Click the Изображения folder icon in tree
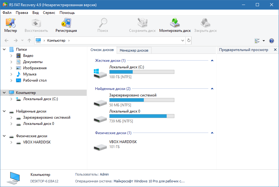The image size is (279, 187). point(19,68)
